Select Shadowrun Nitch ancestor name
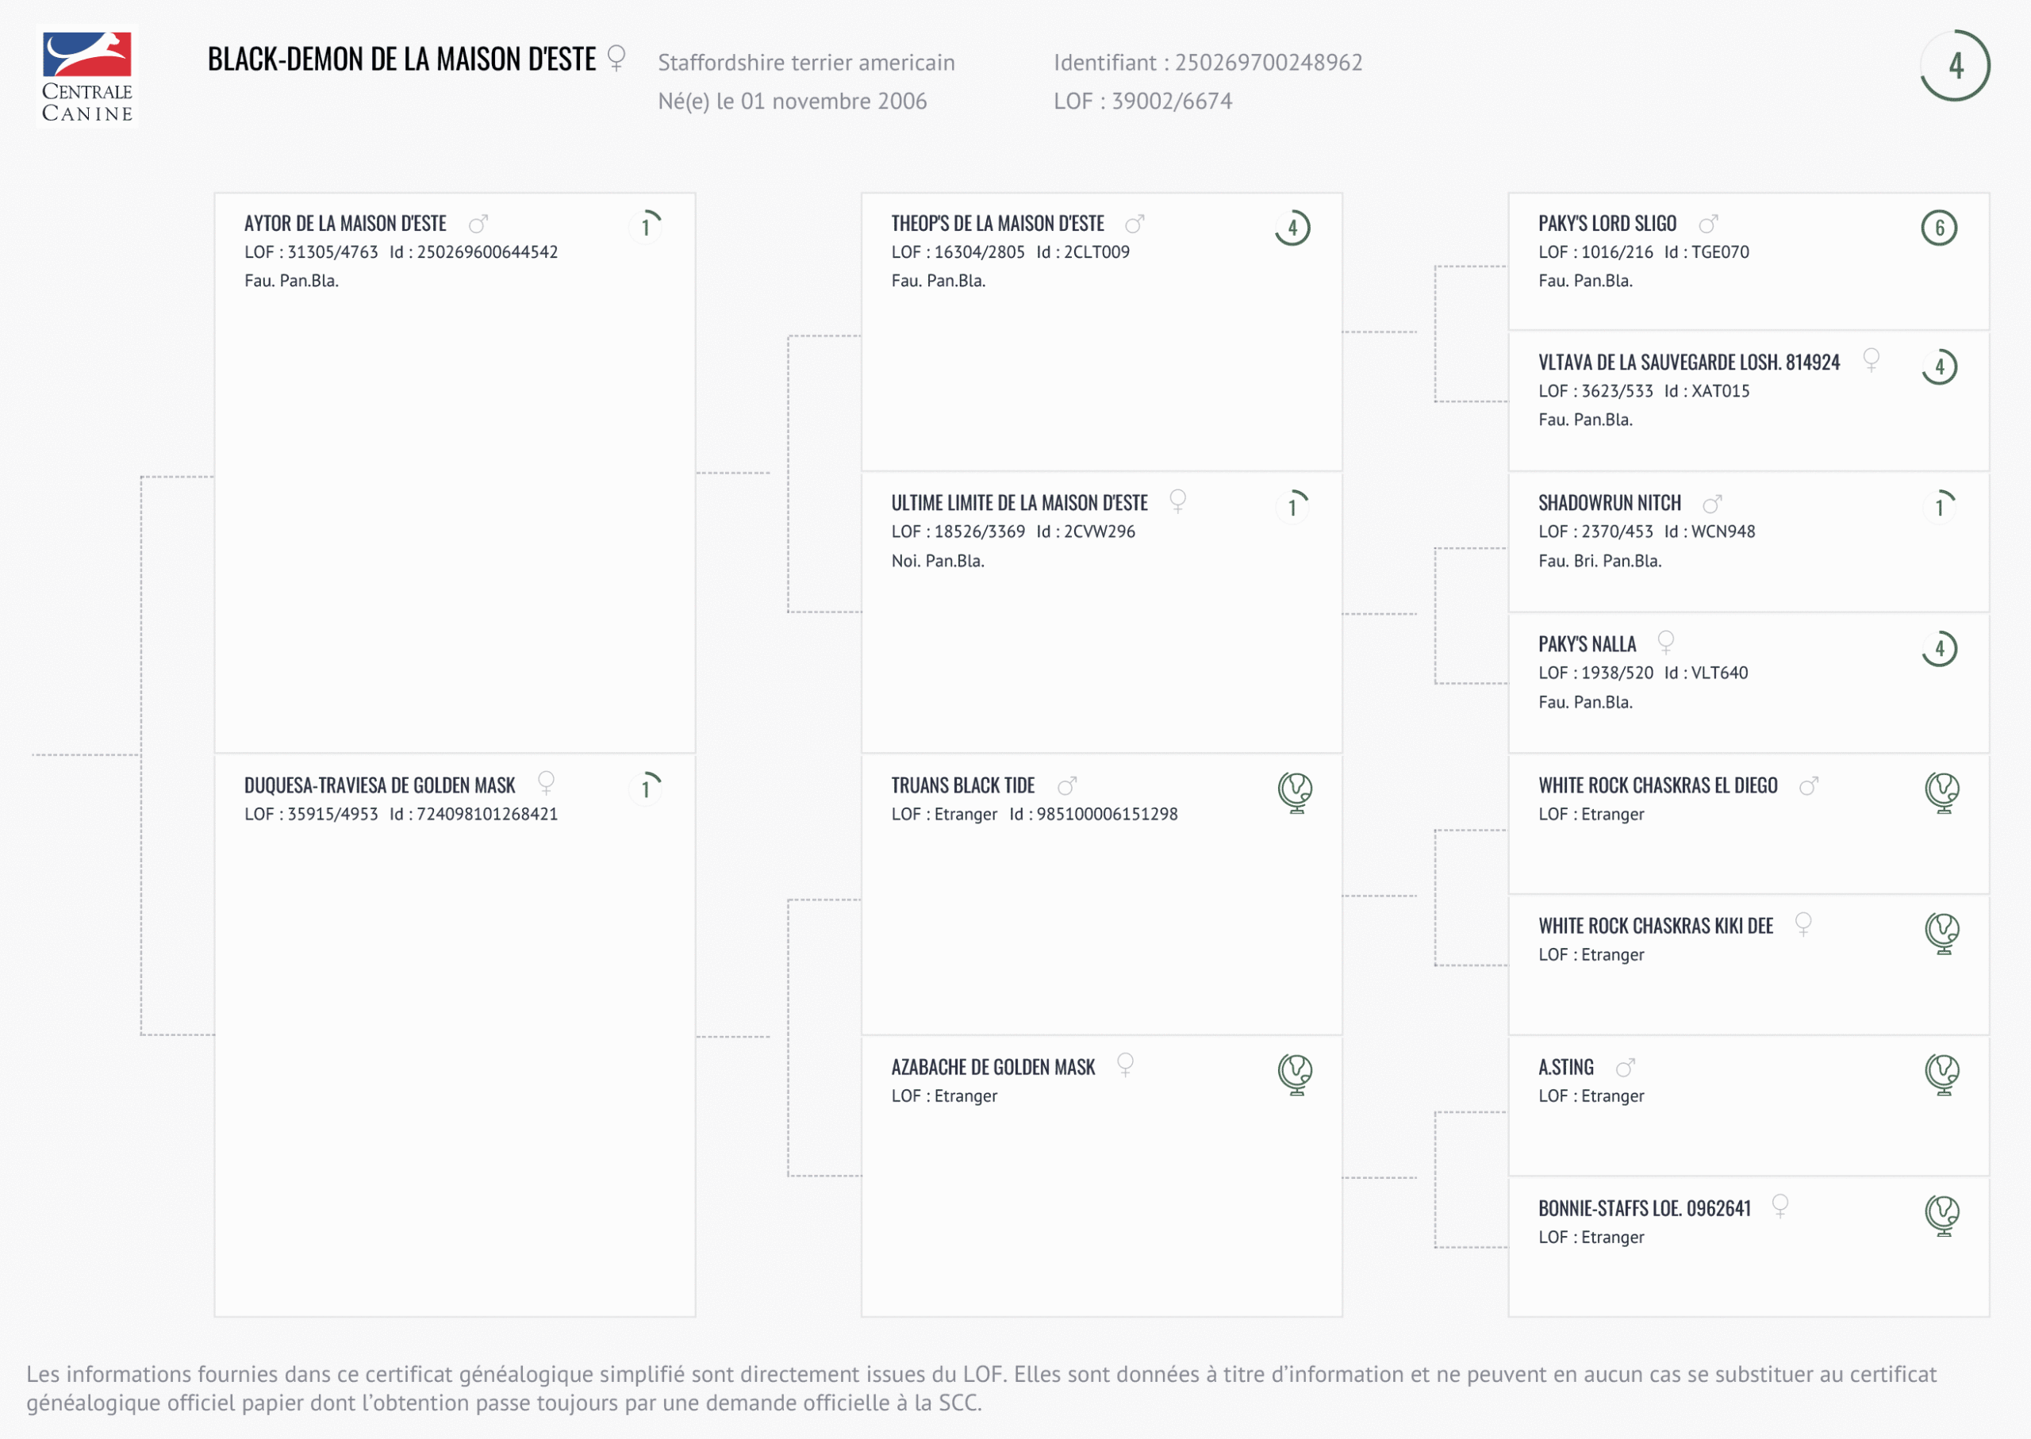 tap(1609, 503)
